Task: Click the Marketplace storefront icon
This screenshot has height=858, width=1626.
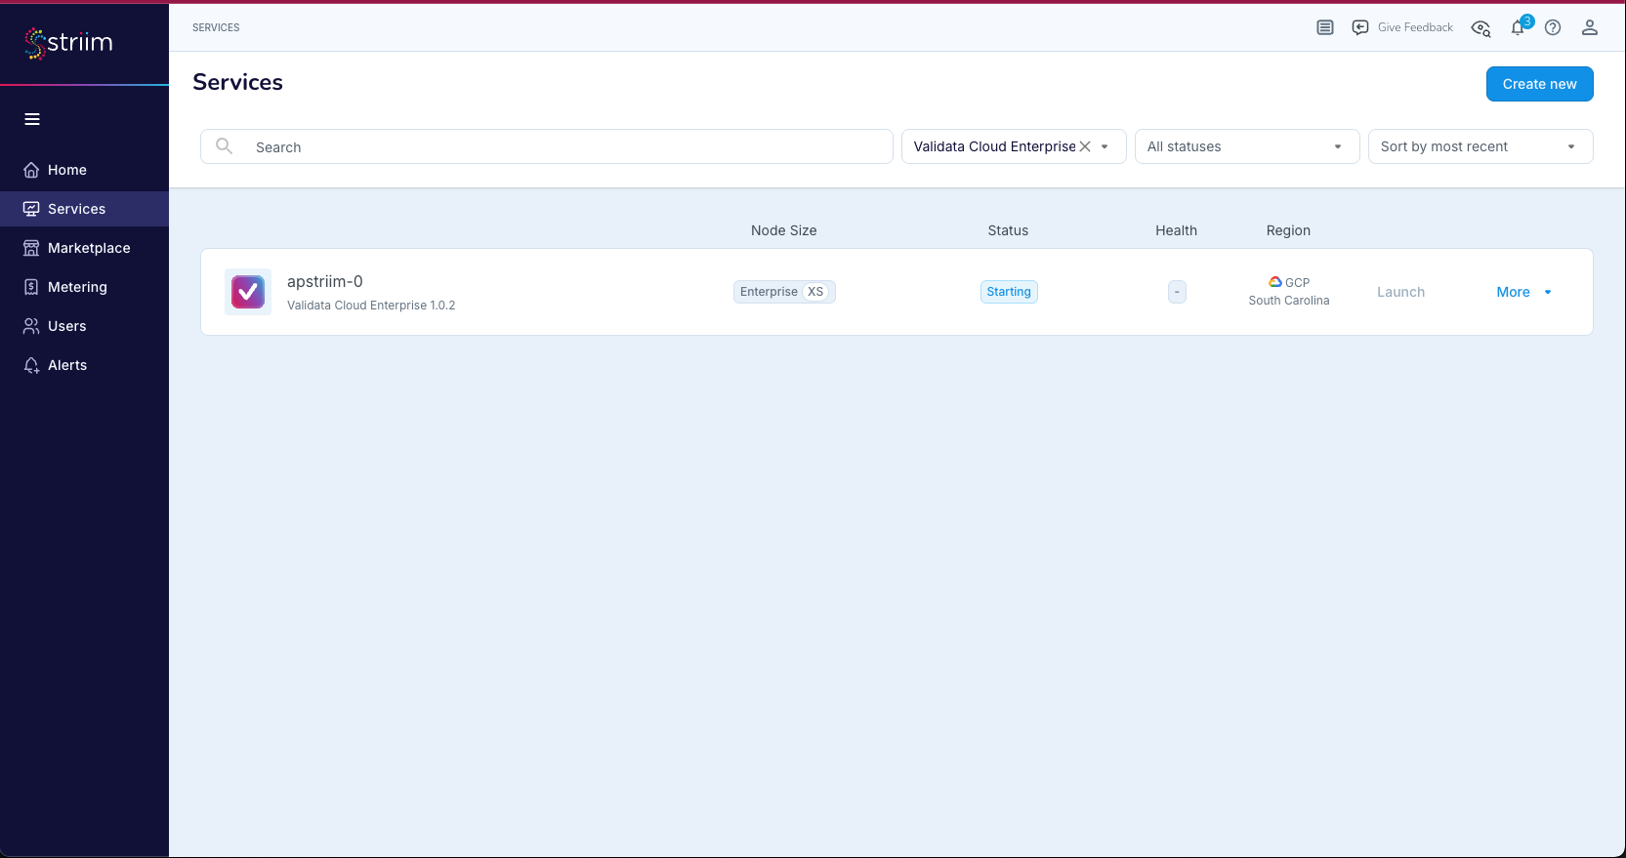Action: [31, 248]
